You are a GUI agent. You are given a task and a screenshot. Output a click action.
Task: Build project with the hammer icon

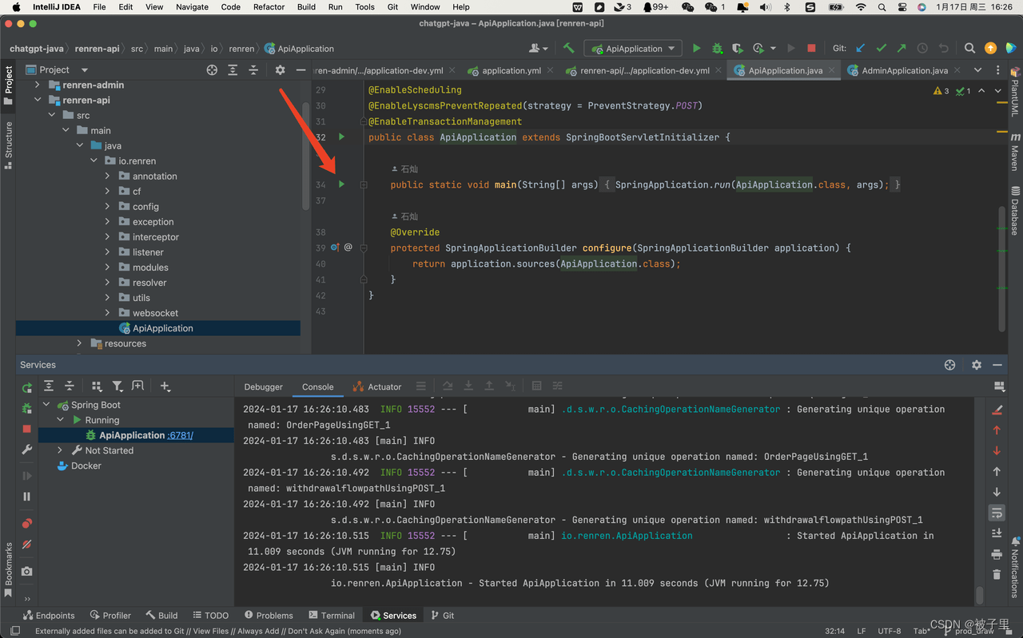pyautogui.click(x=569, y=49)
